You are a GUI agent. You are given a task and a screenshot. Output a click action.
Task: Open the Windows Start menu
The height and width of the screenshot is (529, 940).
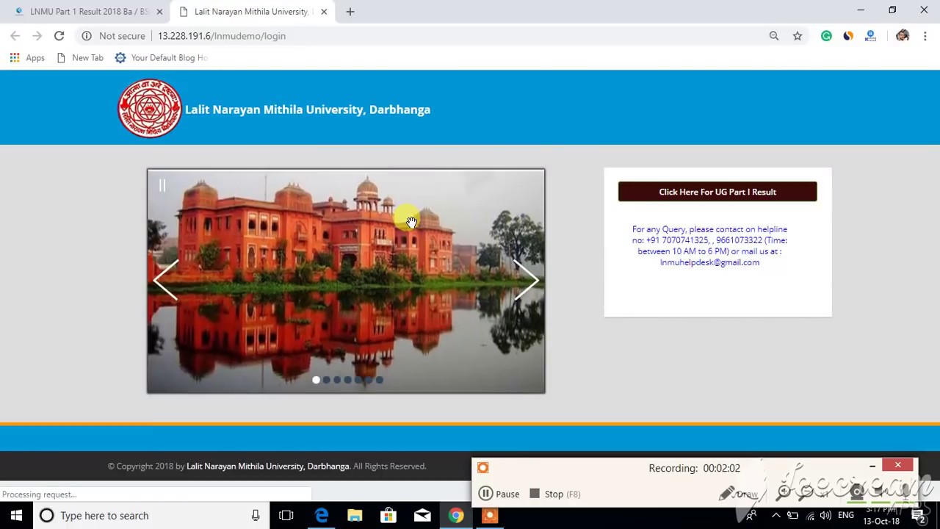click(x=16, y=515)
